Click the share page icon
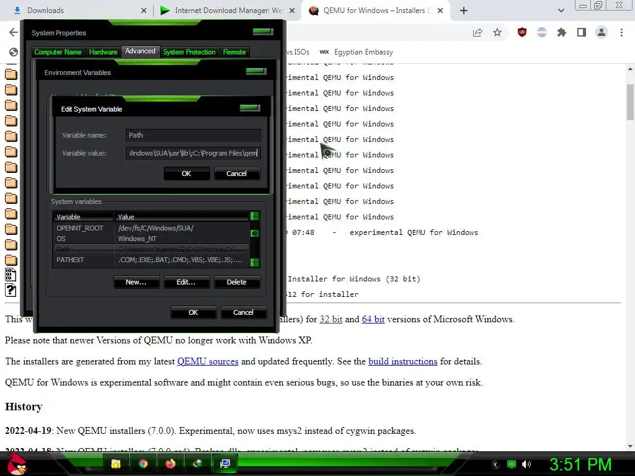This screenshot has width=635, height=476. [x=477, y=32]
